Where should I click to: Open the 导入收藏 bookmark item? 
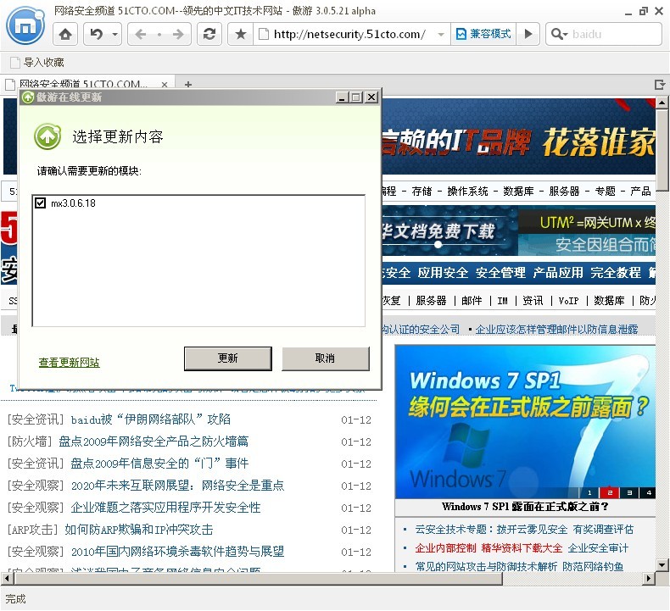37,63
